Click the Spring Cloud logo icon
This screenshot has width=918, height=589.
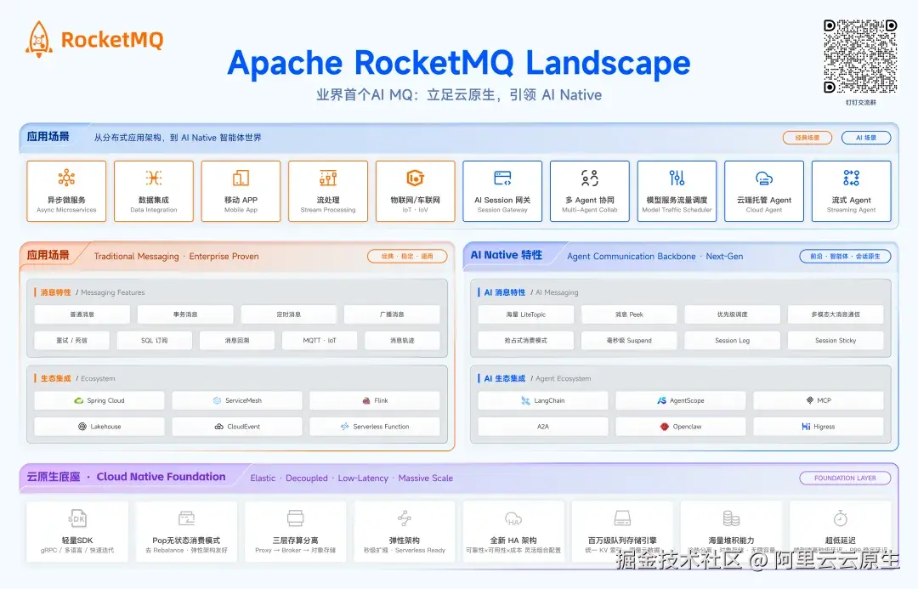point(78,400)
